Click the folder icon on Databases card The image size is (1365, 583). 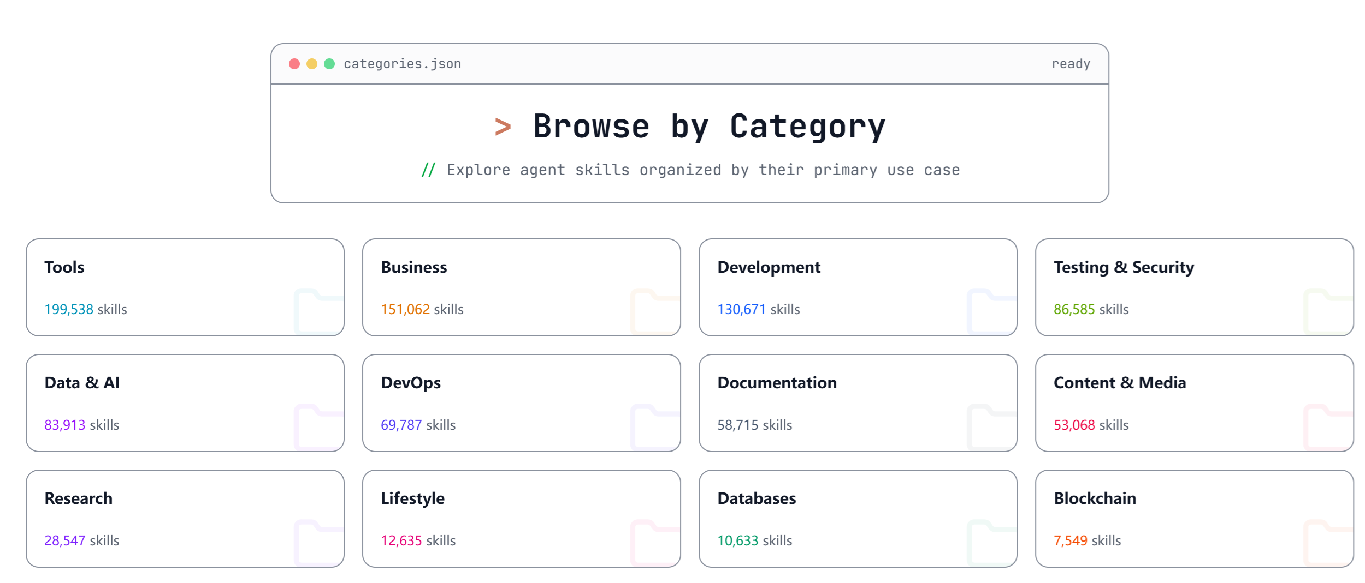[992, 543]
